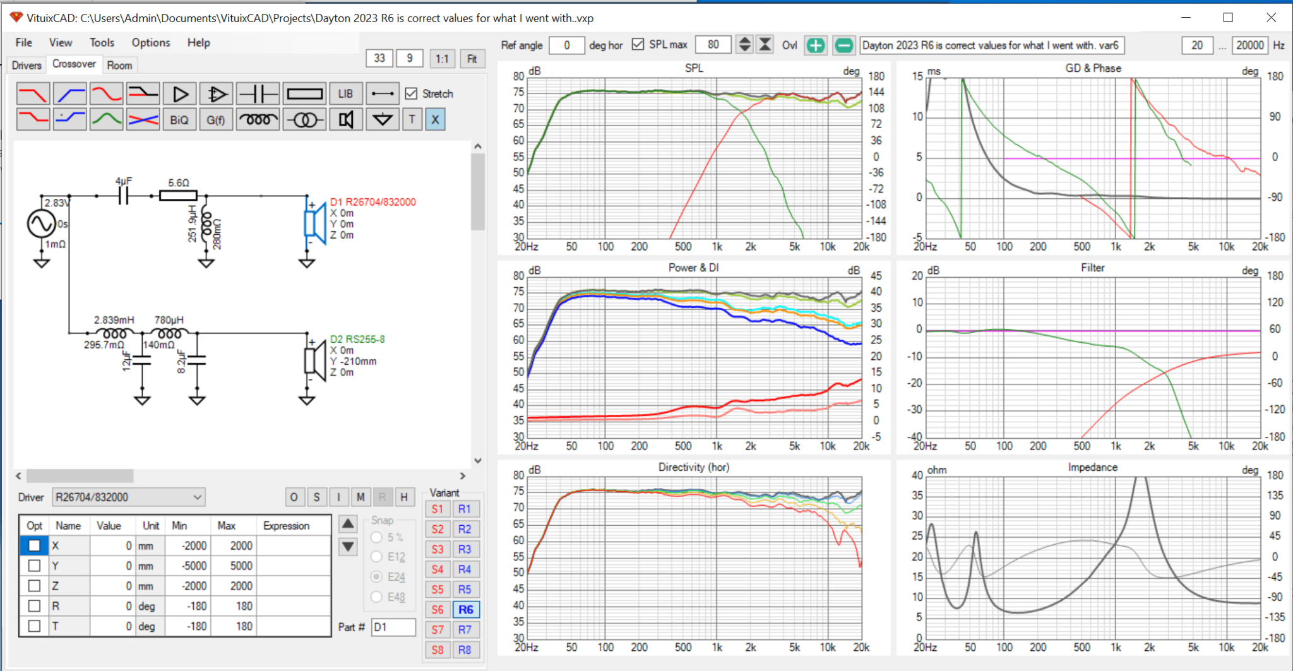The image size is (1293, 671).
Task: Click the Part # field showing D1
Action: click(x=393, y=627)
